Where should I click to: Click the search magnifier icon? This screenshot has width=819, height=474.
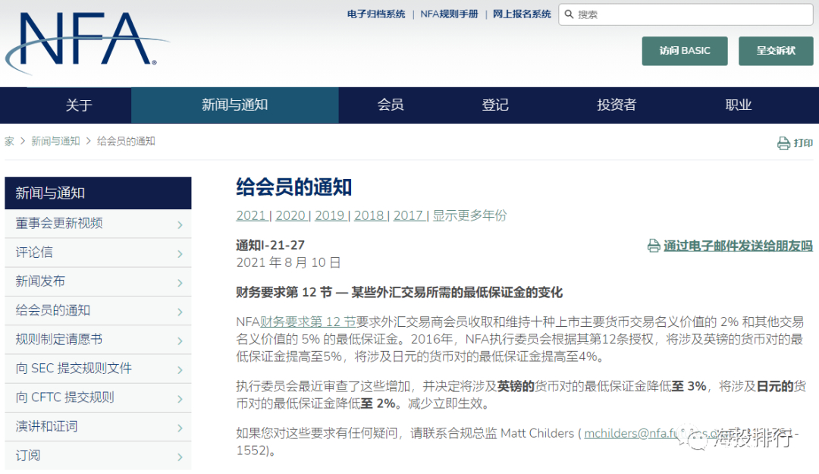pos(569,14)
